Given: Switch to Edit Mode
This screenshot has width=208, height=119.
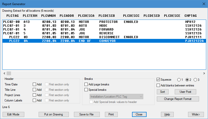Looking at the screenshot, I should (13, 114).
